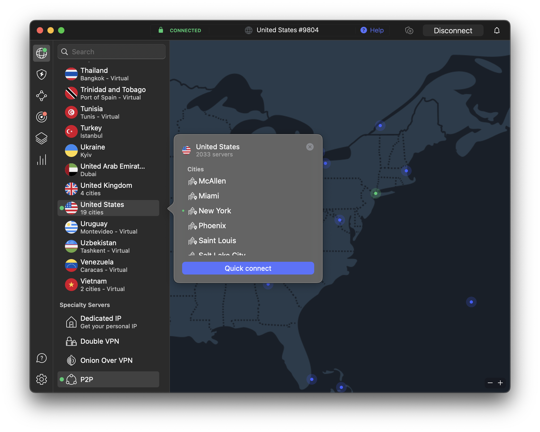Click the McAllen city building icon
Viewport: 540px width, 432px height.
point(193,181)
